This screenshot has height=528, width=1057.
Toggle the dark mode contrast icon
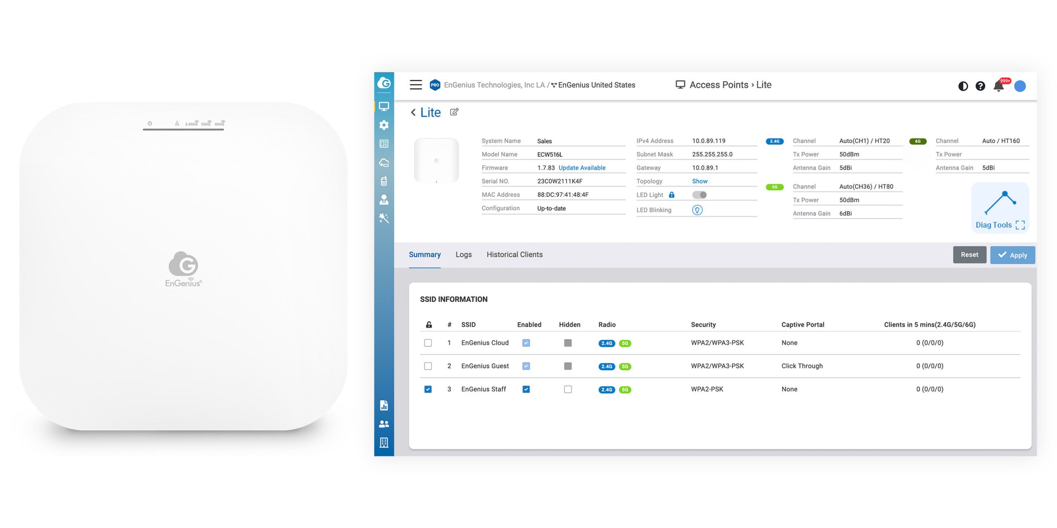[962, 86]
